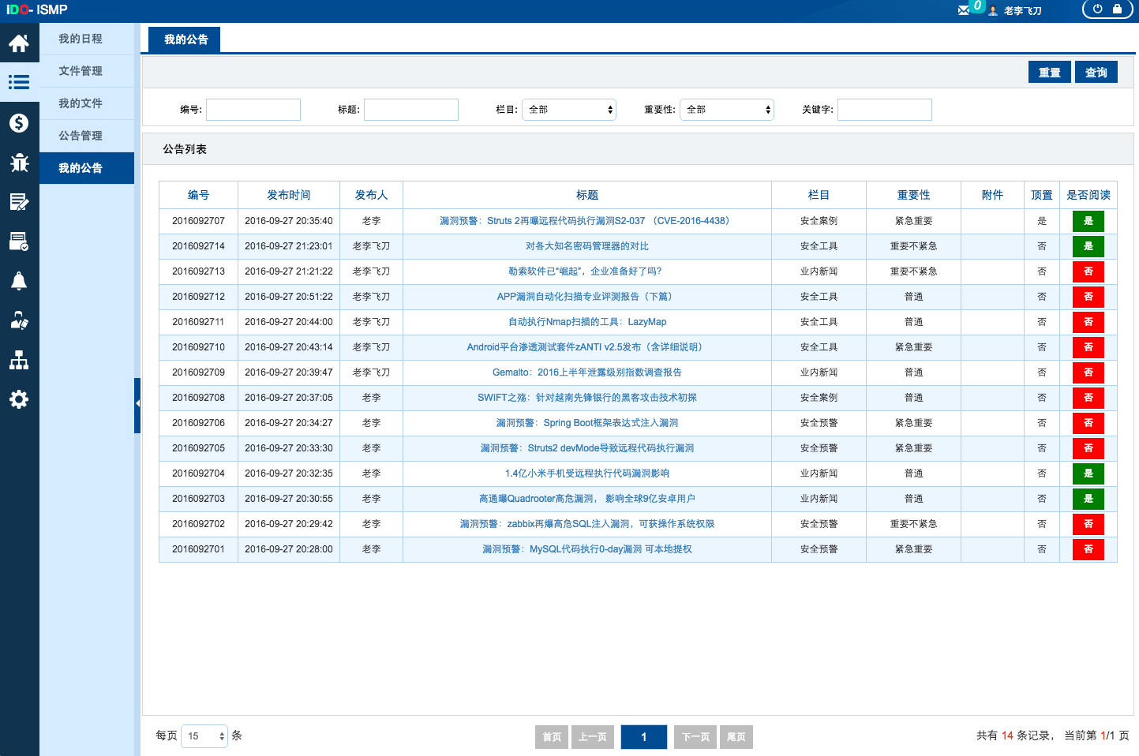Click the 关键字 keyword input field
1139x756 pixels.
click(884, 110)
